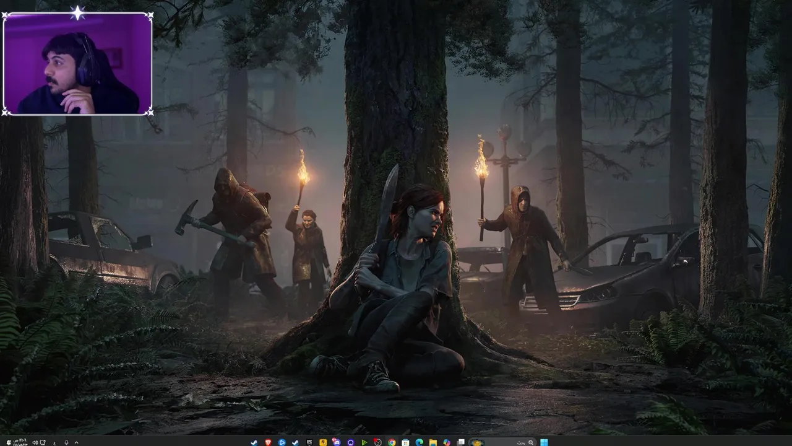Open File Explorer from the taskbar
This screenshot has width=792, height=446.
tap(433, 442)
